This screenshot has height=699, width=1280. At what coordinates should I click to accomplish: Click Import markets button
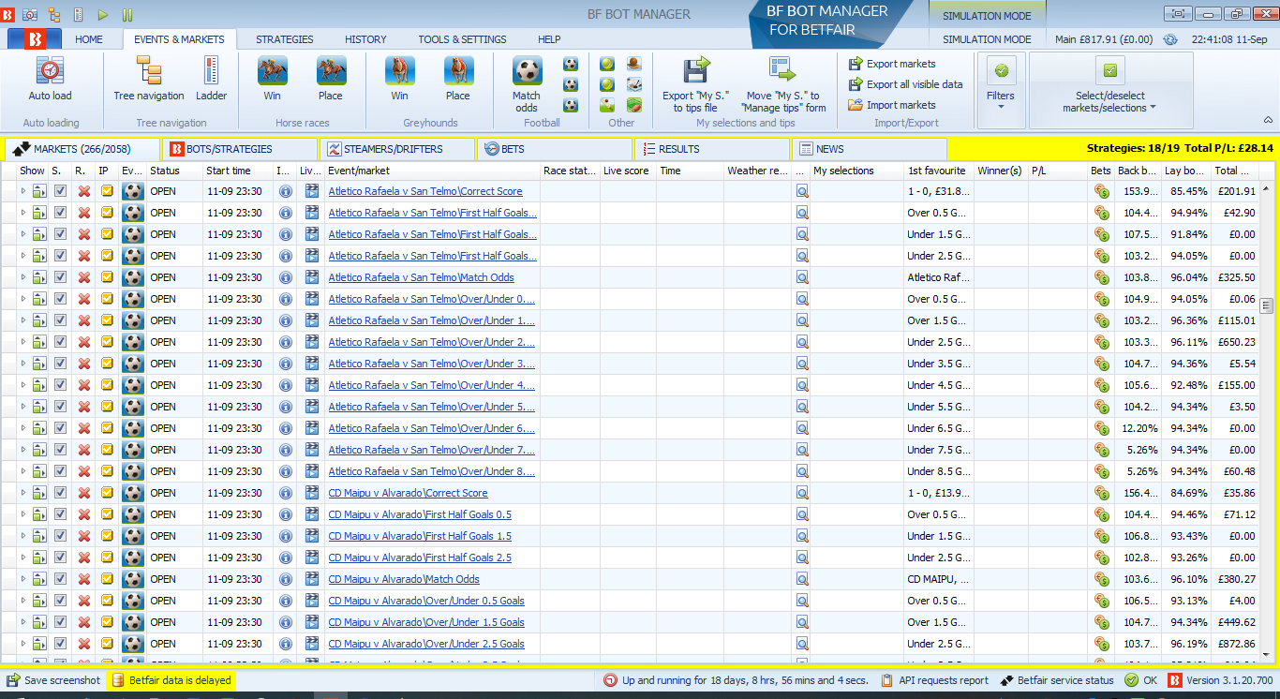[892, 105]
